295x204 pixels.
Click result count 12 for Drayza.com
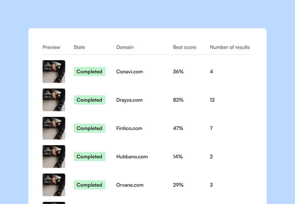212,100
